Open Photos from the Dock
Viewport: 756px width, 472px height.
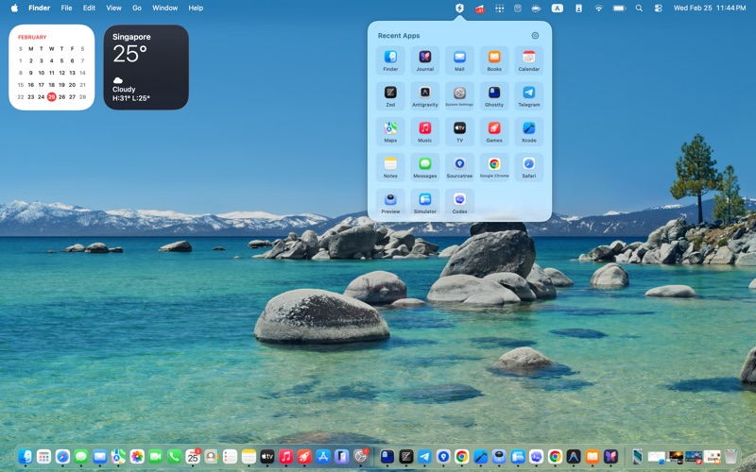(137, 457)
